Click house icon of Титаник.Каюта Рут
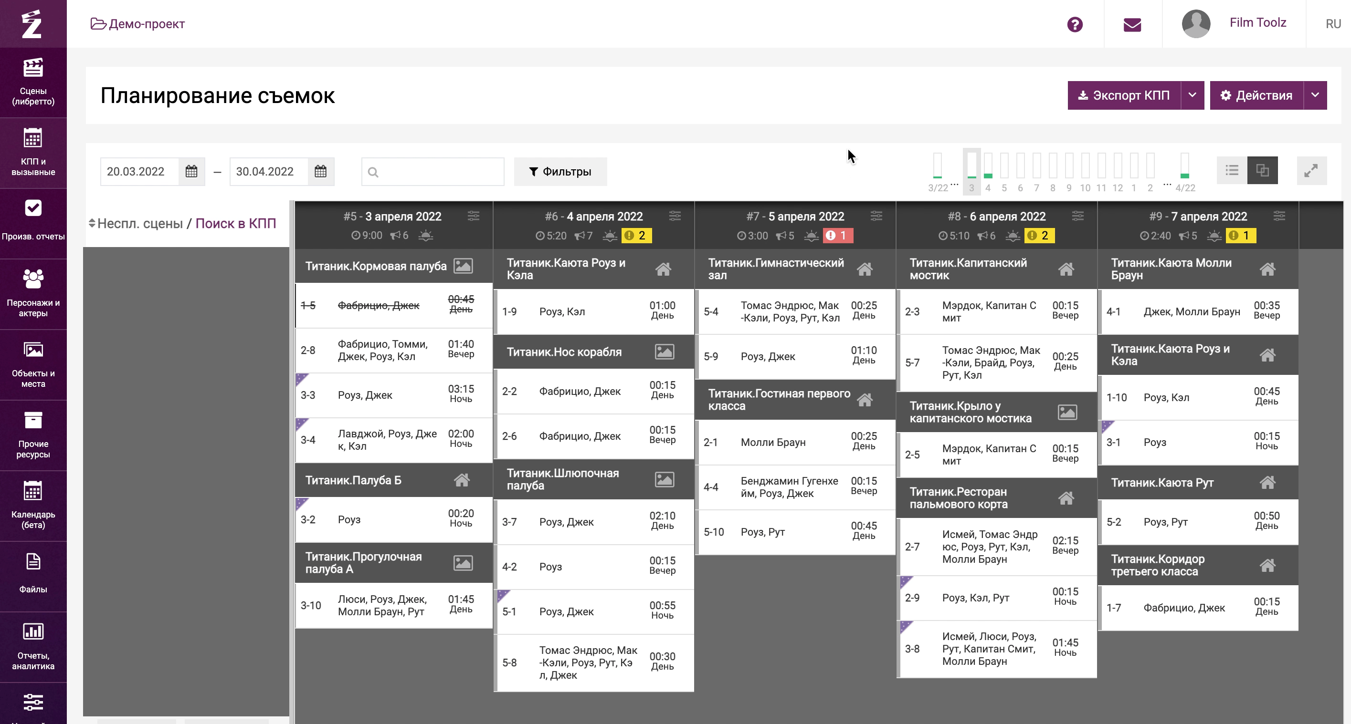This screenshot has height=724, width=1351. pyautogui.click(x=1267, y=483)
